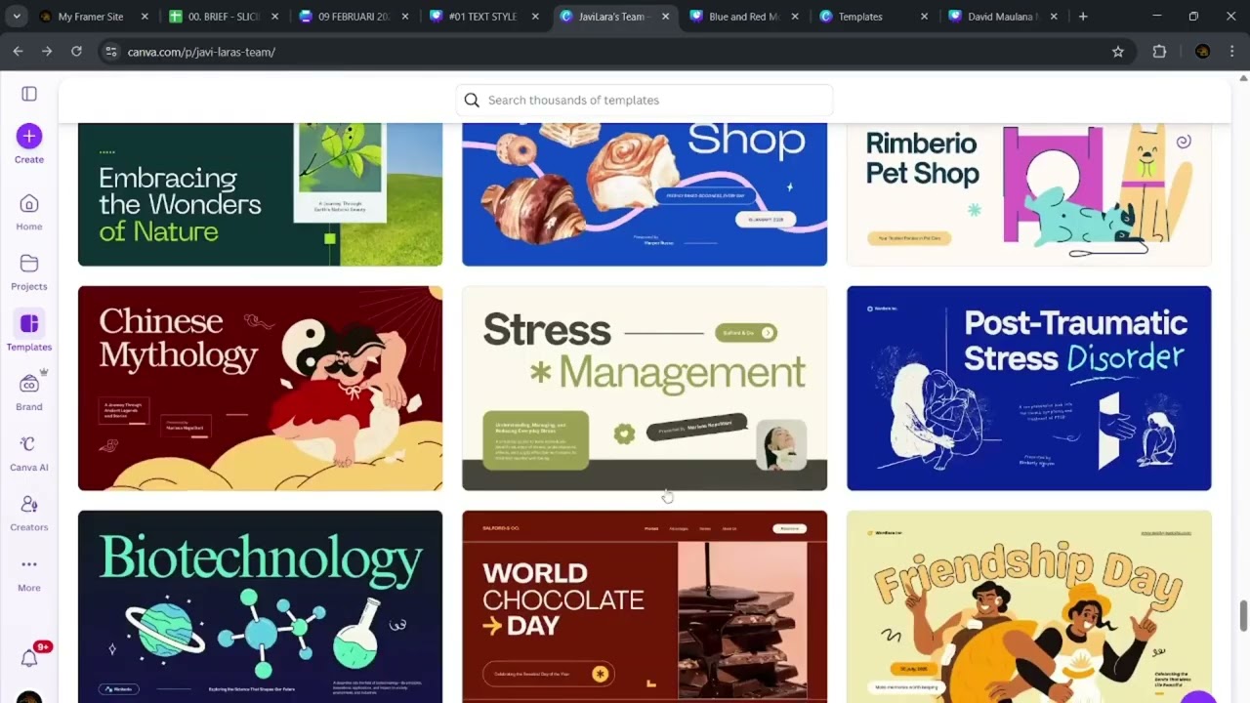Close the JaviLara's Team tab
1250x703 pixels.
(x=665, y=17)
